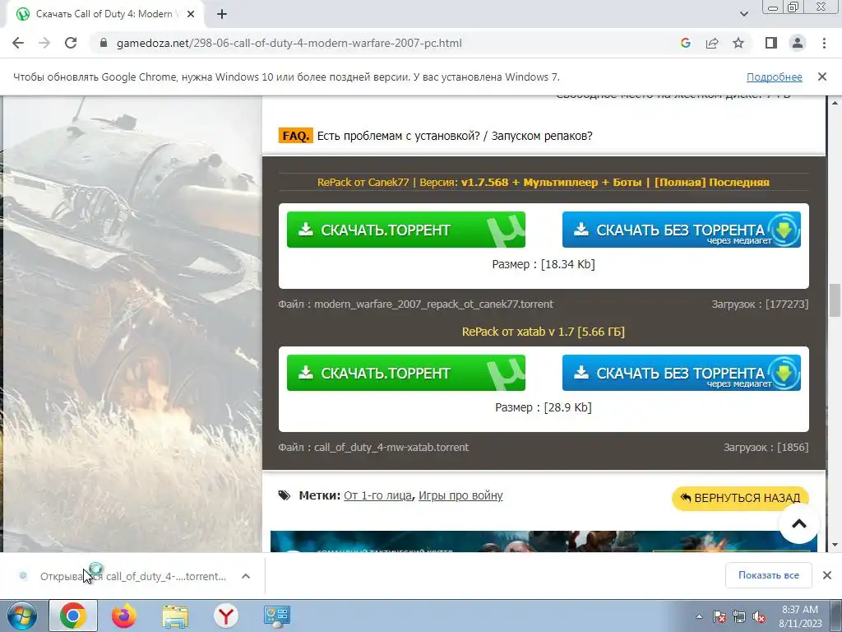Click Canek77 СКАЧАТЬ БЕЗ ТОРРЕНТА blue button
The image size is (842, 632).
[682, 230]
